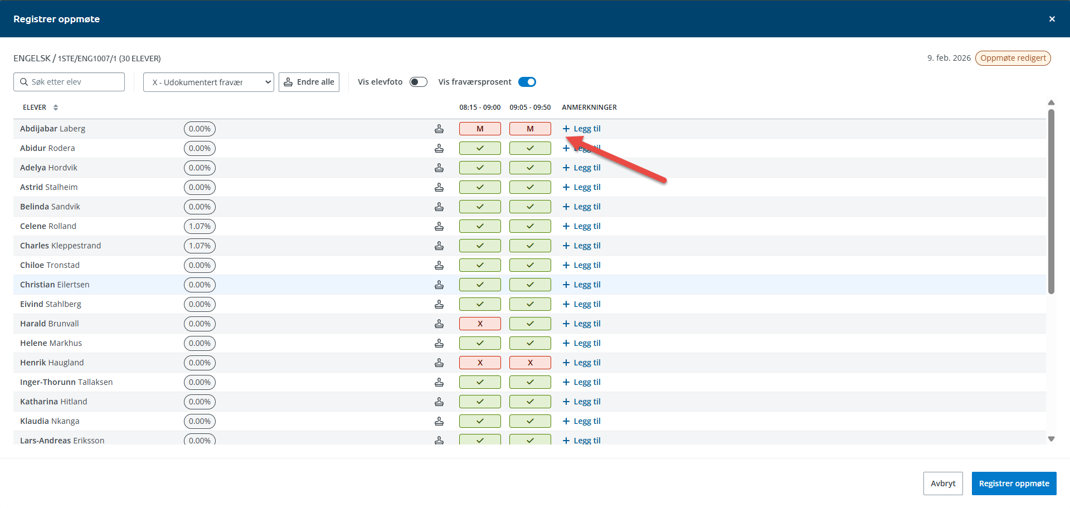
Task: Click the 1.07% badge for Celene Rolland
Action: click(200, 226)
